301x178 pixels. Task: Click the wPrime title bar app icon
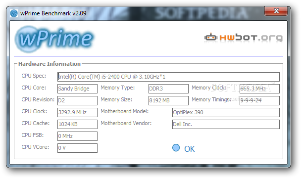pyautogui.click(x=14, y=13)
